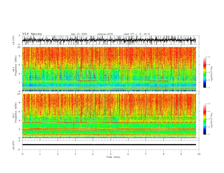
Task: Click the "ch.3(V)" axis label
Action: 14,145
